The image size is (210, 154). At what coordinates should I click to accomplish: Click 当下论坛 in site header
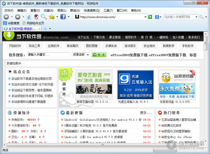(83, 37)
